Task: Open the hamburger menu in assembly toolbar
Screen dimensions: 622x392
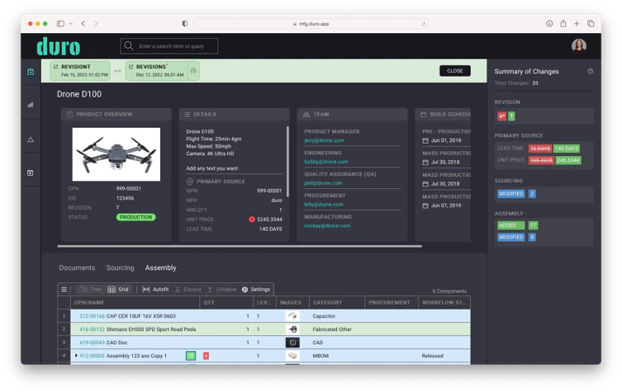Action: 64,290
